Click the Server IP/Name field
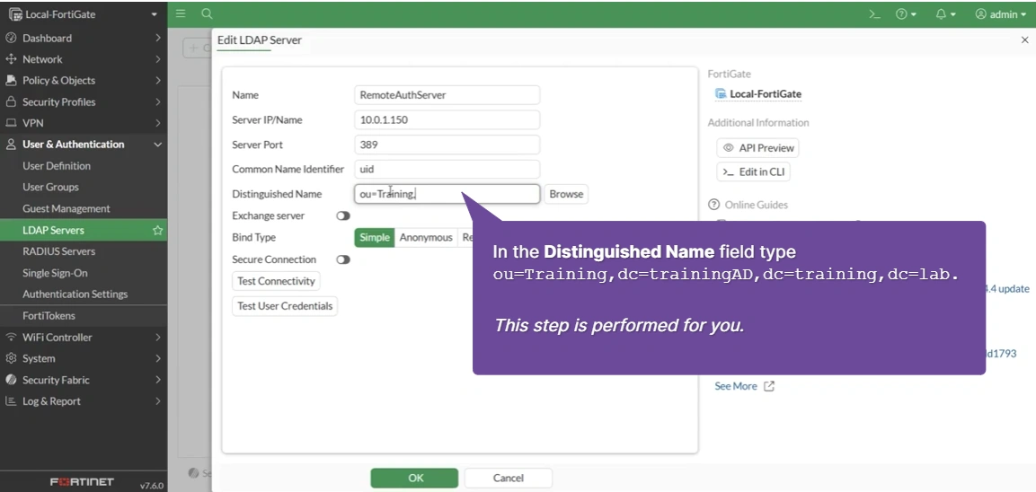This screenshot has height=492, width=1036. 447,120
